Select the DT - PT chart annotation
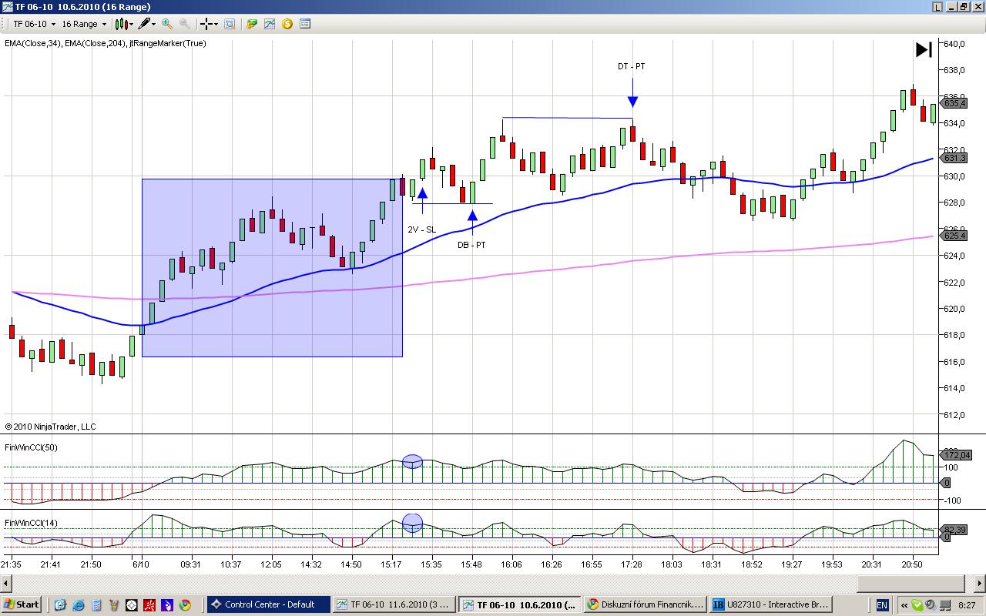Image resolution: width=986 pixels, height=616 pixels. [x=632, y=67]
